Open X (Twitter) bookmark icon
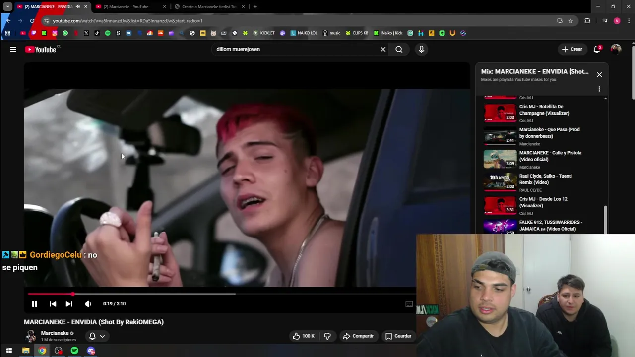635x357 pixels. tap(86, 33)
